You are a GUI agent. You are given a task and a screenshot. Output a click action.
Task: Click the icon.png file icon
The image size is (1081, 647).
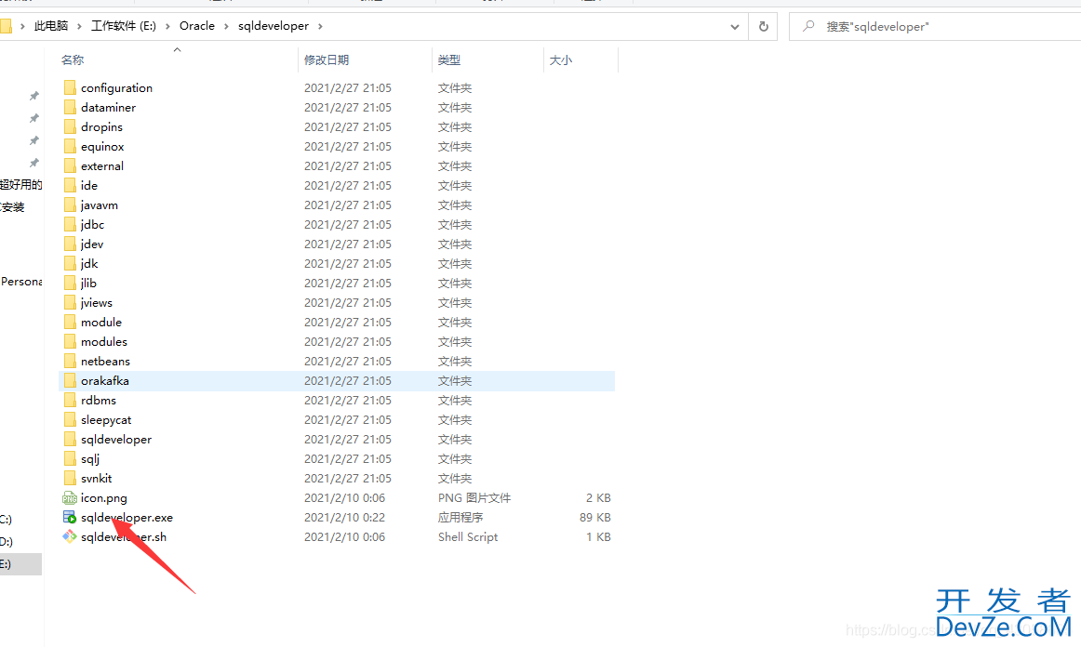point(69,497)
